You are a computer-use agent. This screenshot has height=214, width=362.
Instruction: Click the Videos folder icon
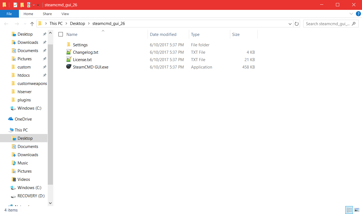[13, 179]
